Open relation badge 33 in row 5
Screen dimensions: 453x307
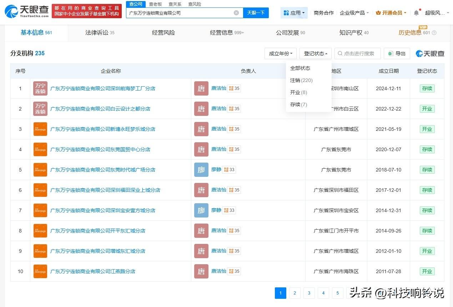(229, 170)
